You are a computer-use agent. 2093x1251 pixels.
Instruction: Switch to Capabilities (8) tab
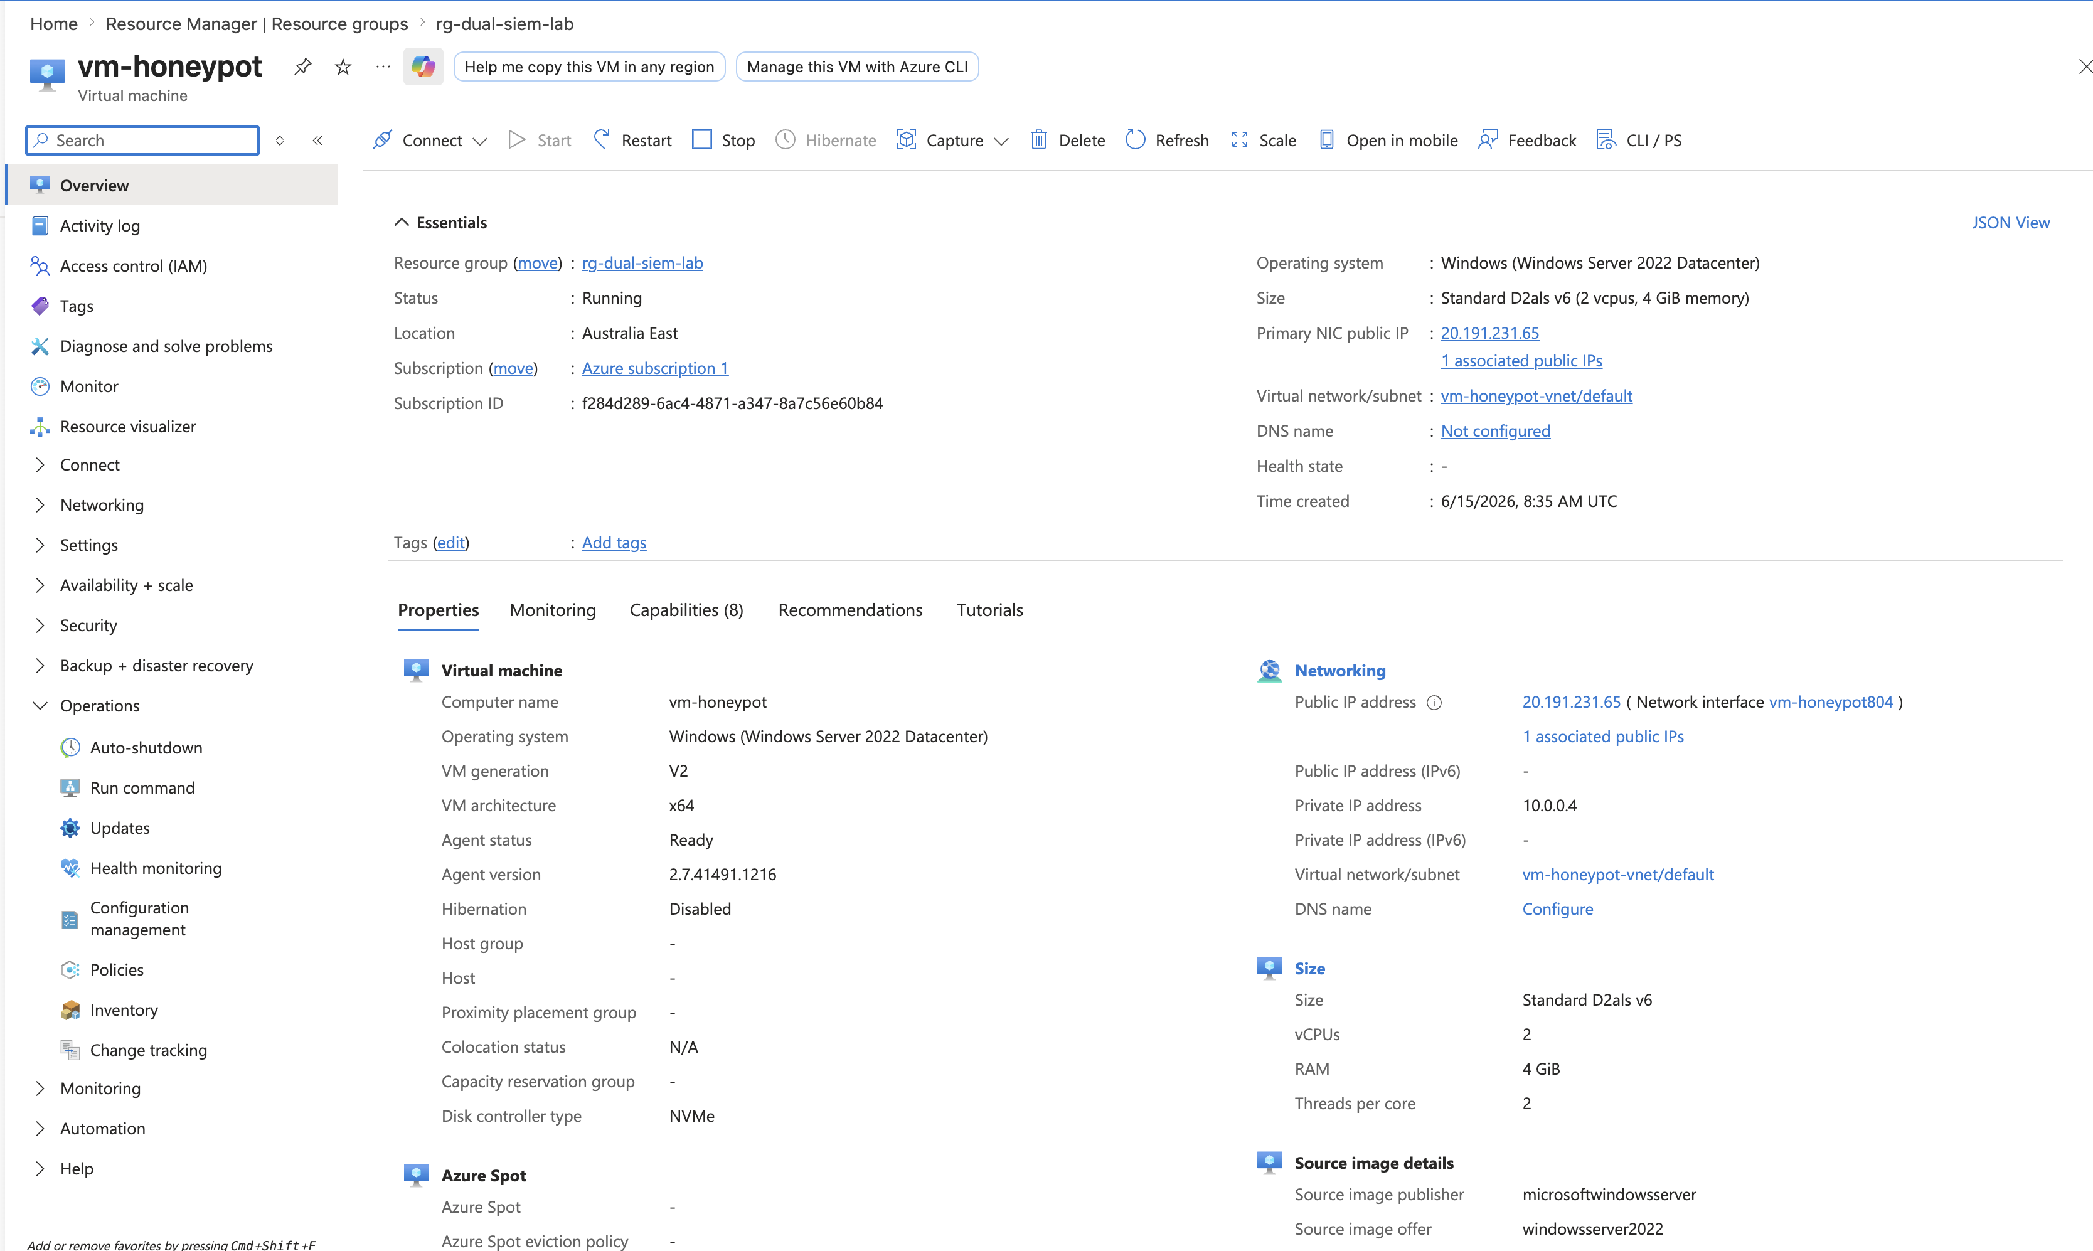[687, 610]
